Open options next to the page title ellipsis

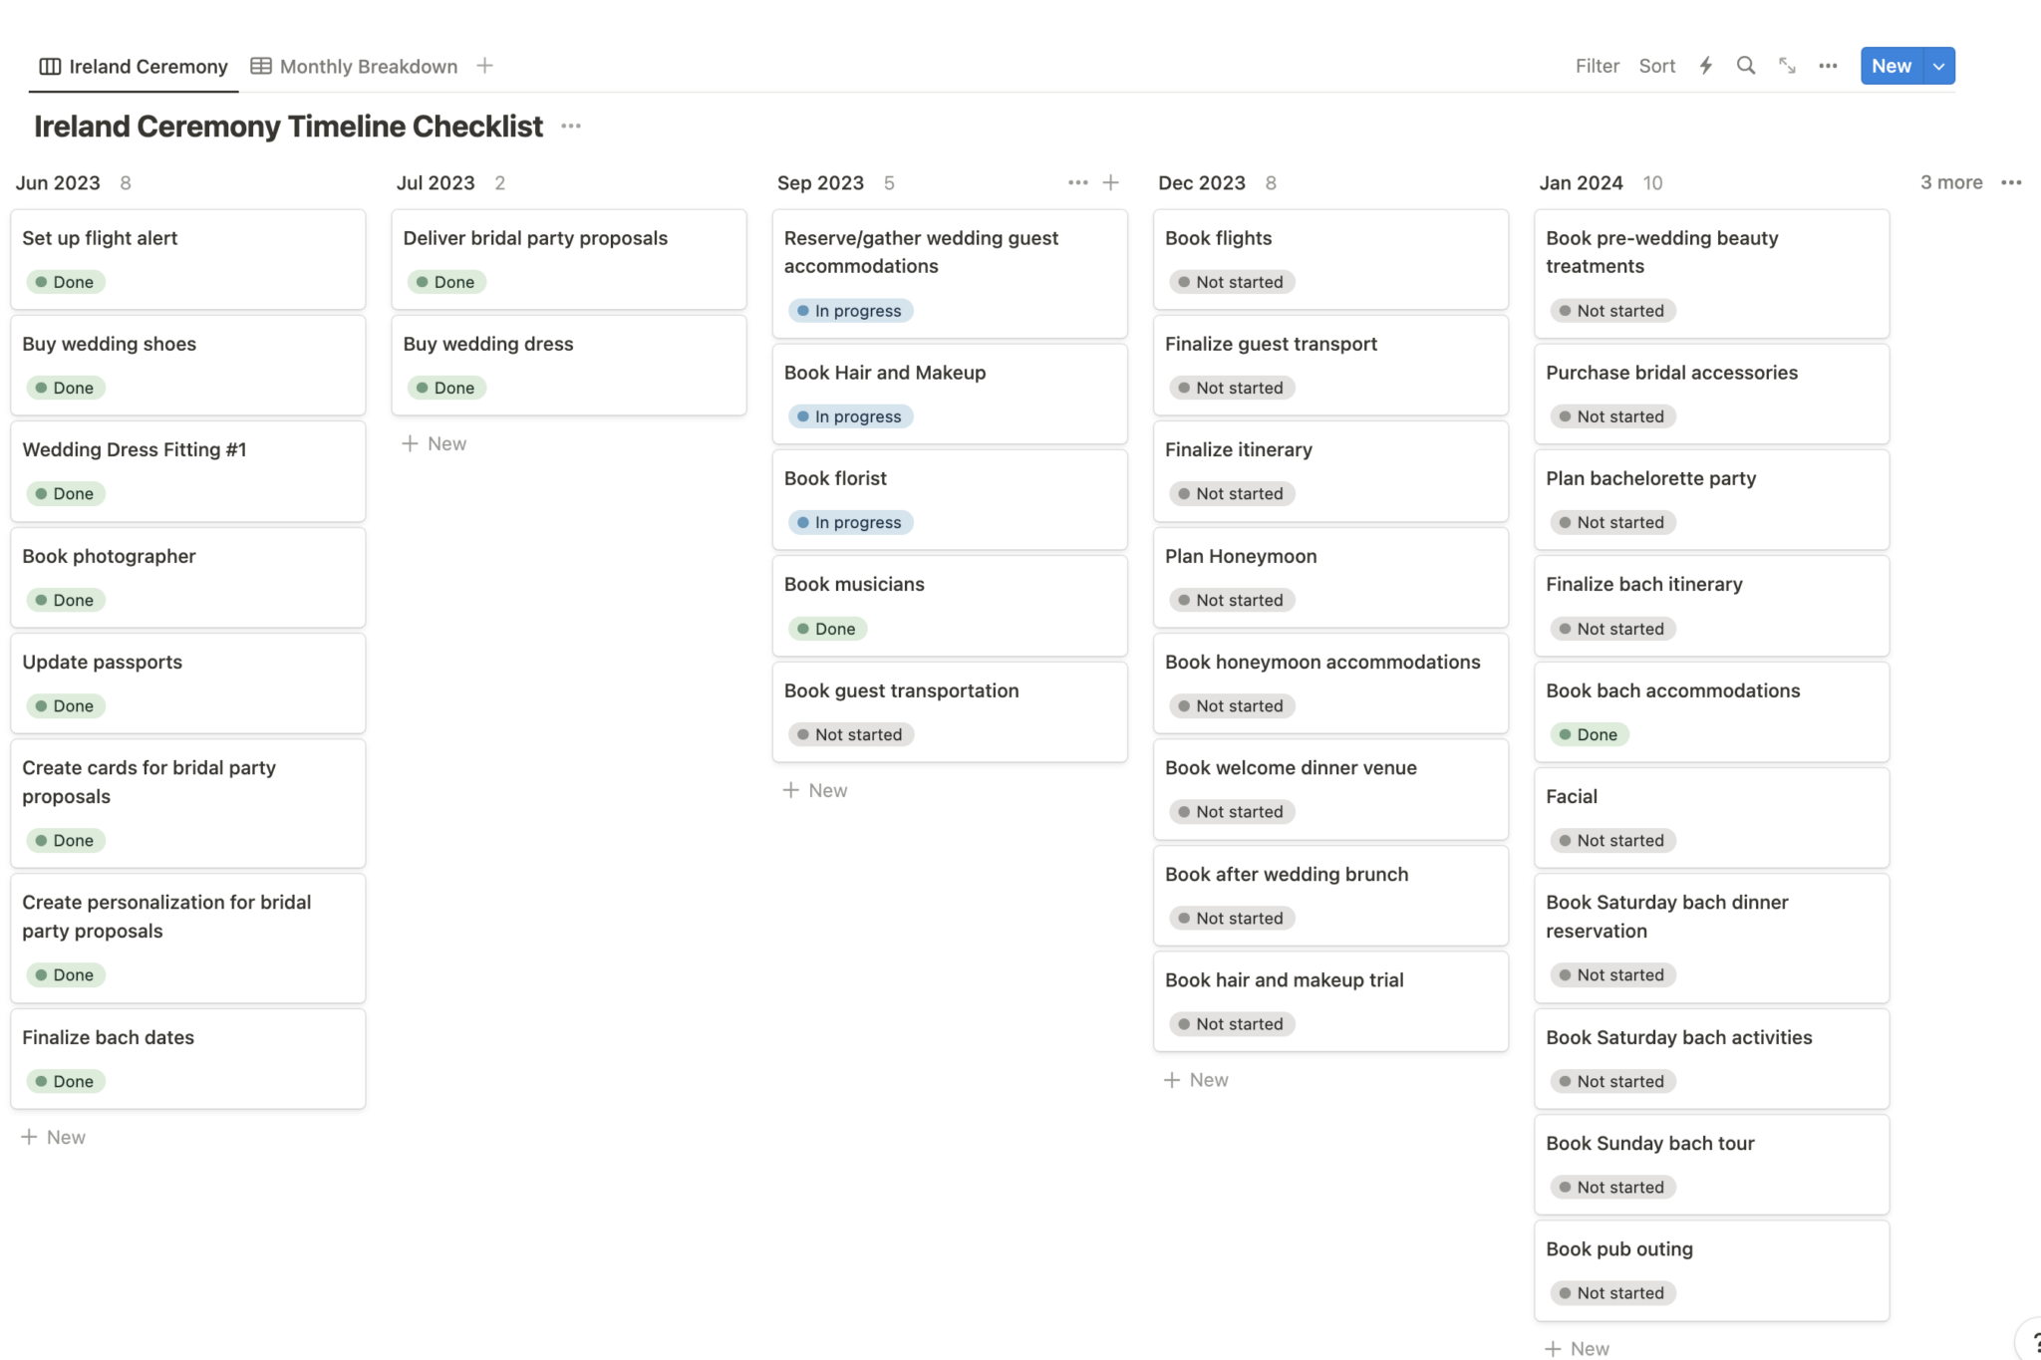click(x=570, y=127)
